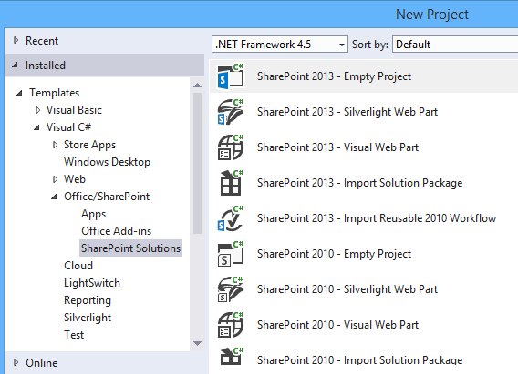Select the SharePoint 2010 Visual Web Part icon

231,325
